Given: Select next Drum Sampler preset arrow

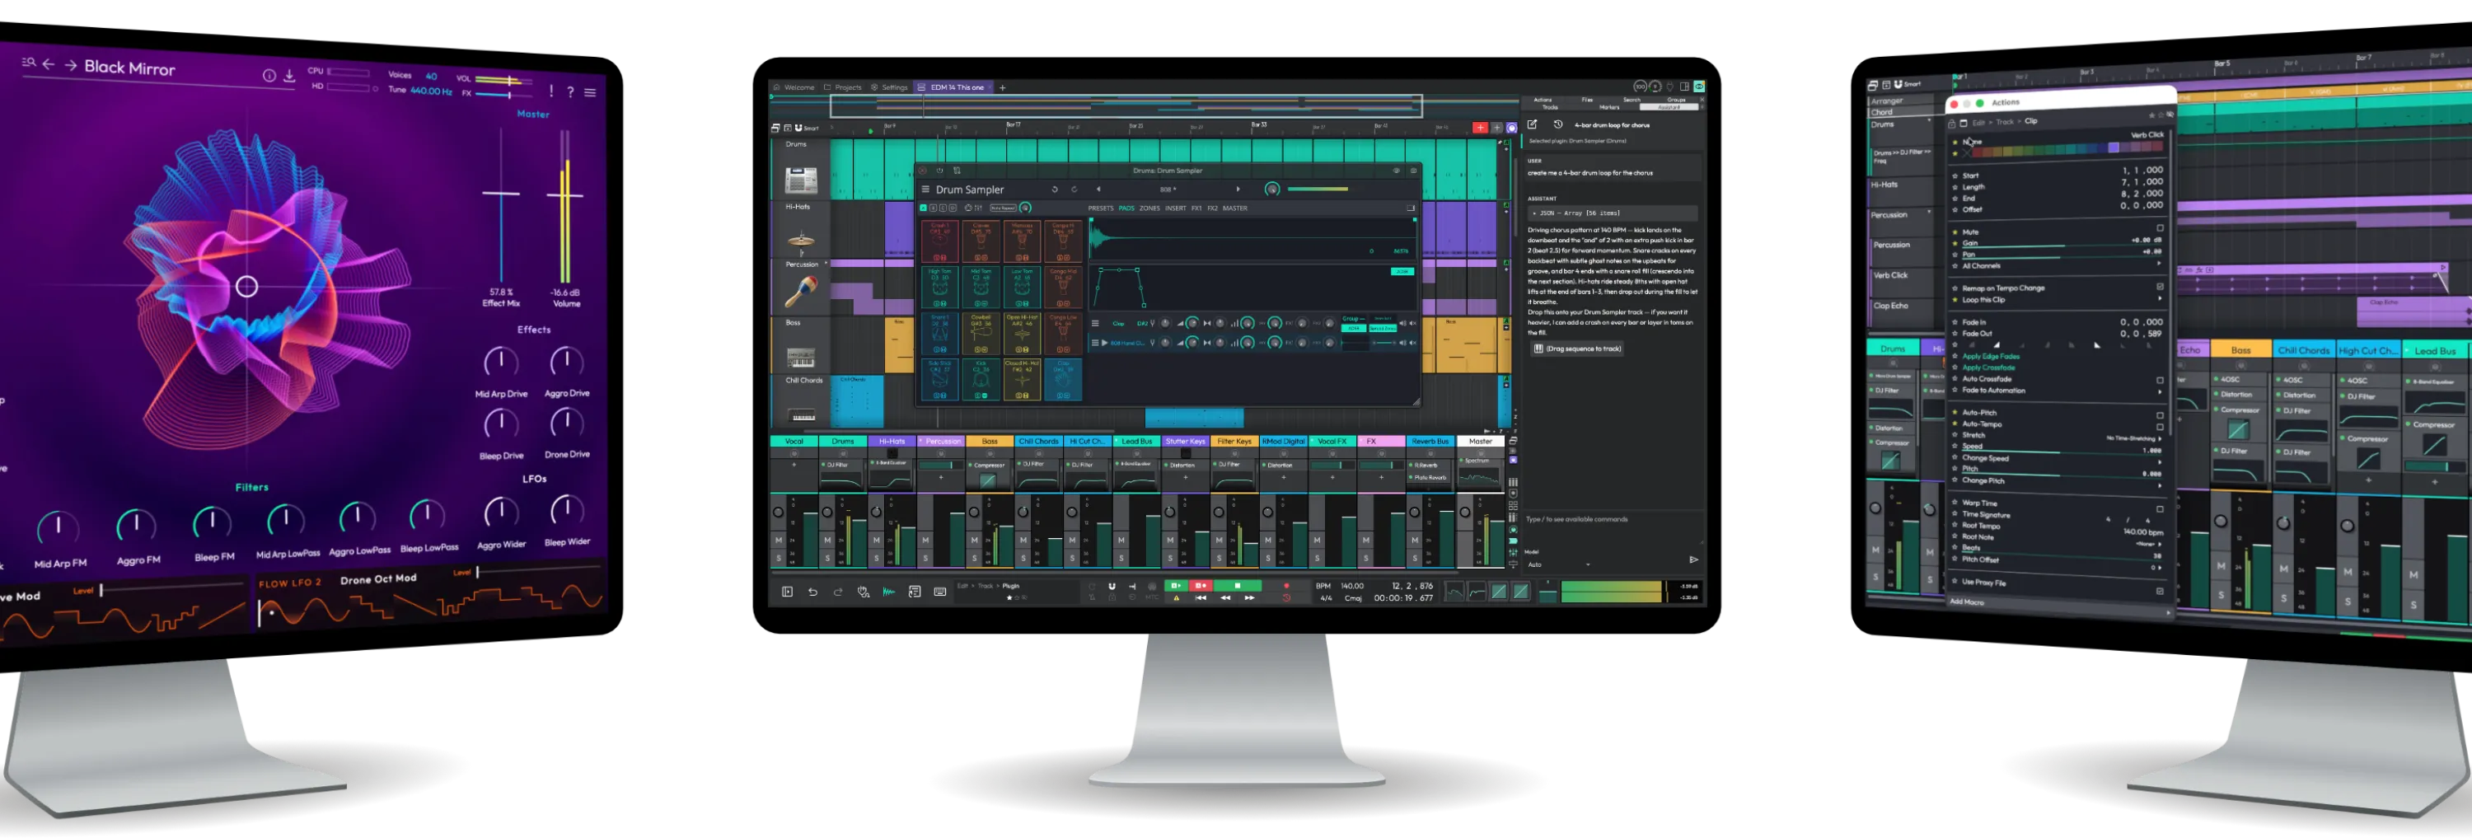Looking at the screenshot, I should (x=1238, y=189).
